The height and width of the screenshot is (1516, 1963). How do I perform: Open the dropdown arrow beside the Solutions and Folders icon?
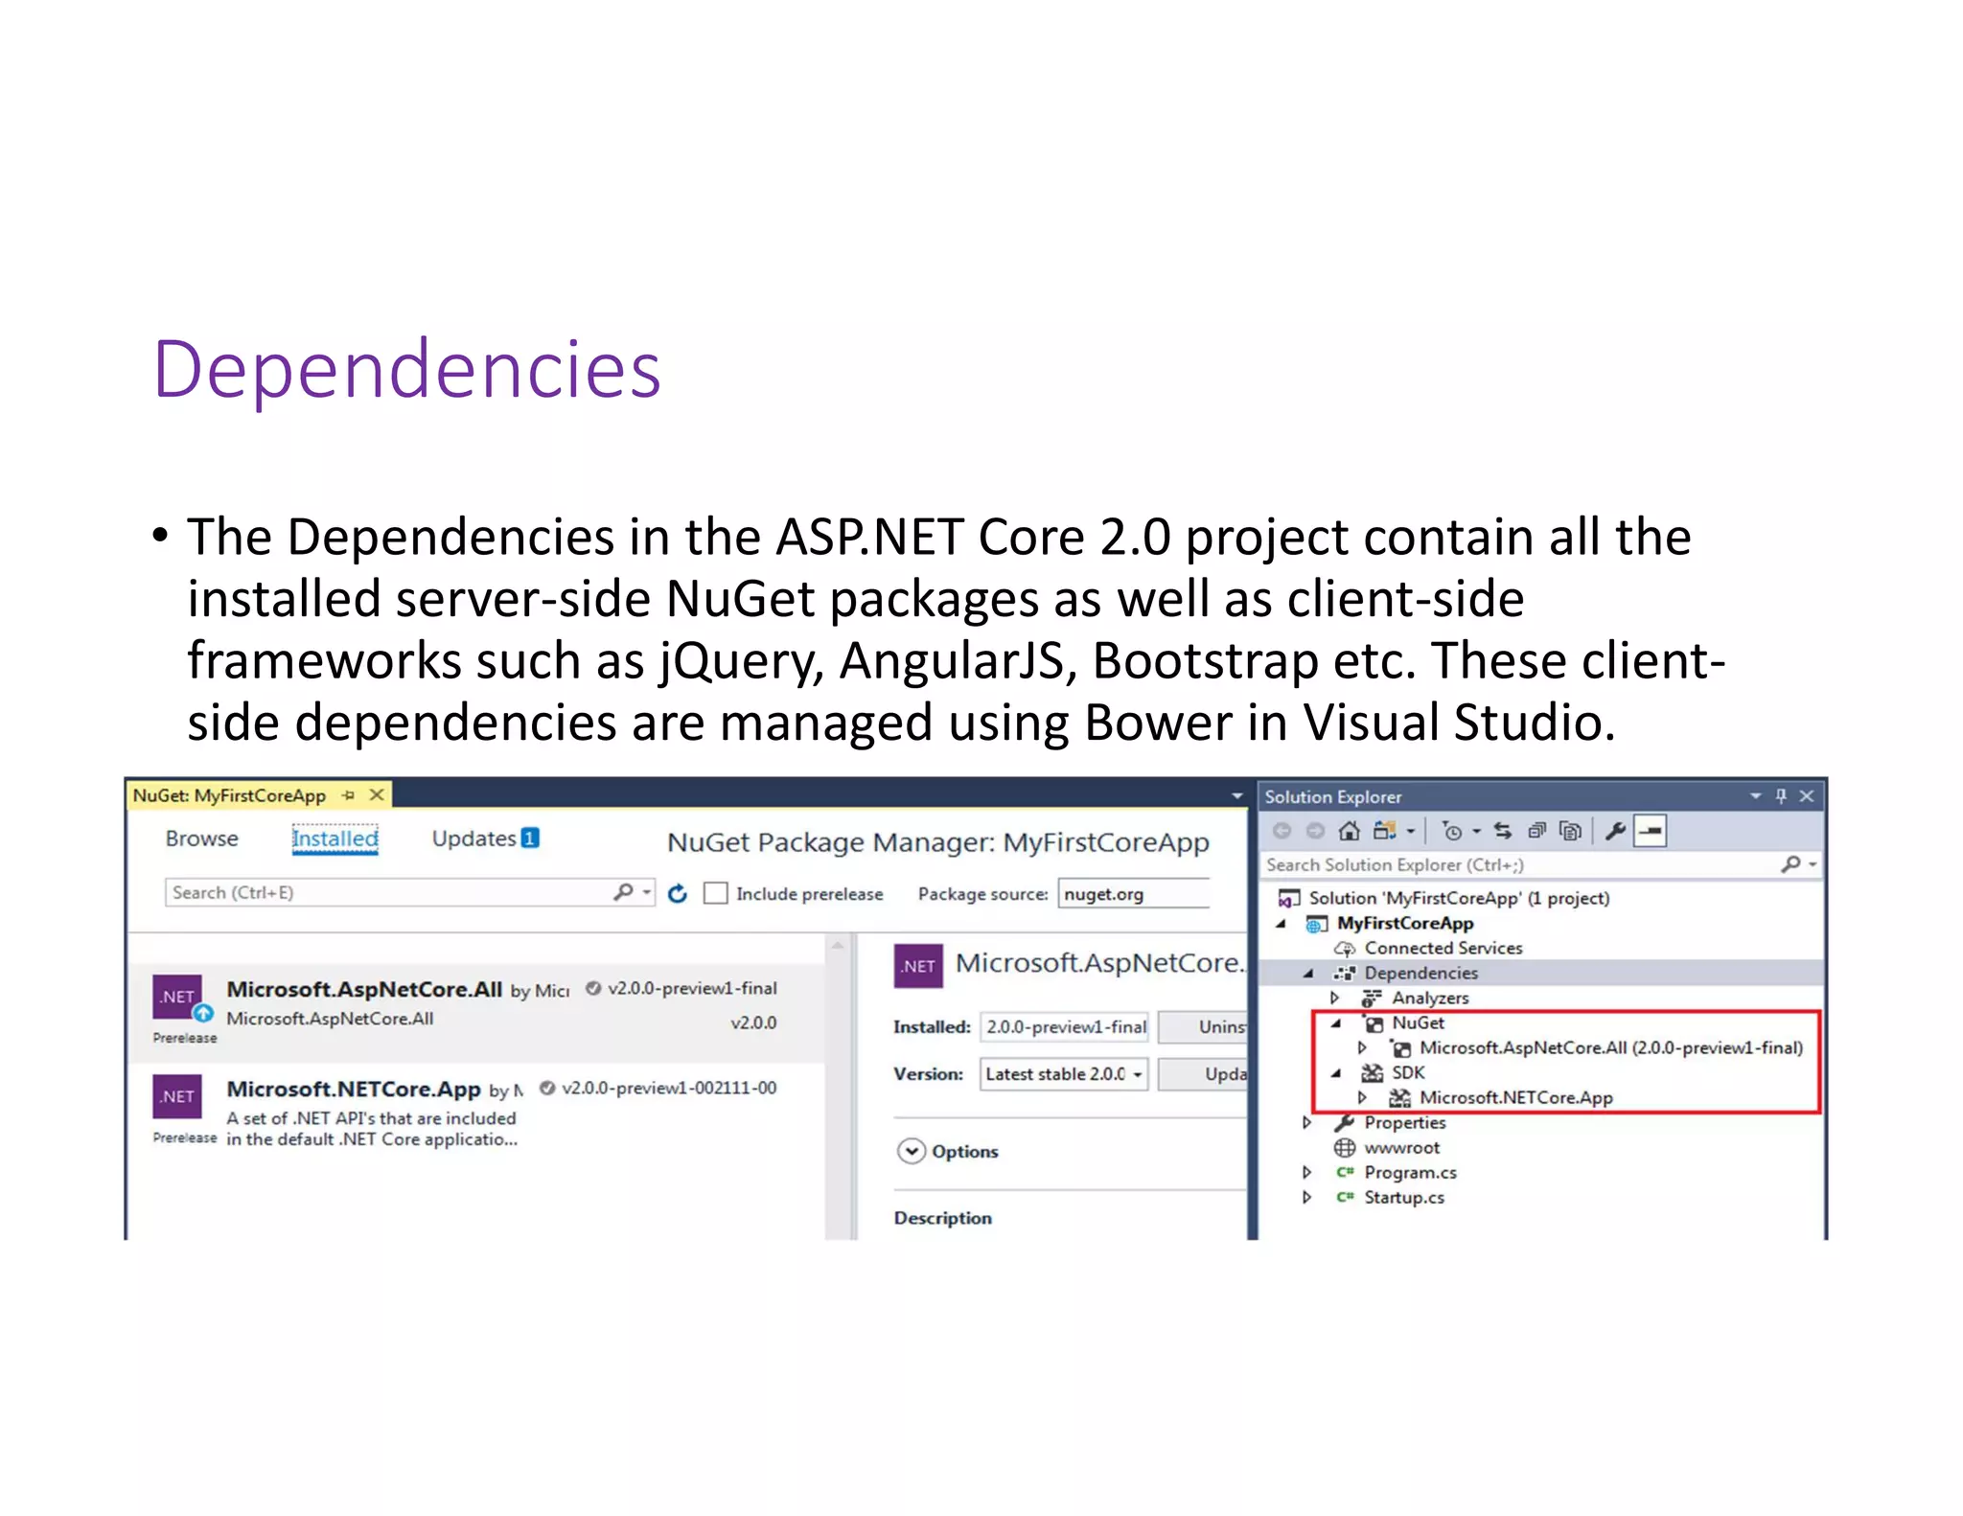tap(1410, 832)
